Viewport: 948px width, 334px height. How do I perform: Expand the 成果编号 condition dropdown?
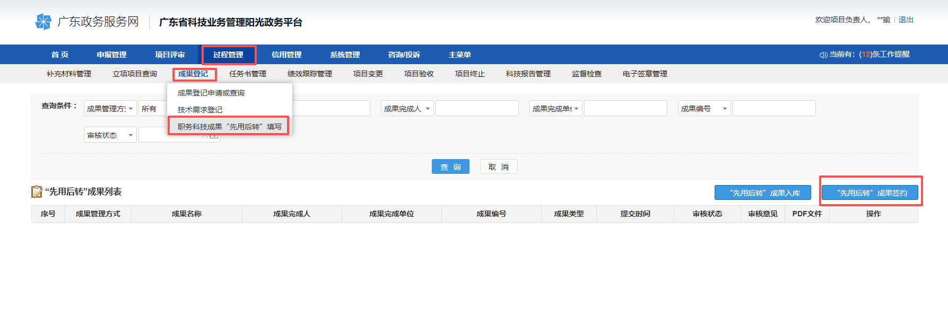[705, 108]
